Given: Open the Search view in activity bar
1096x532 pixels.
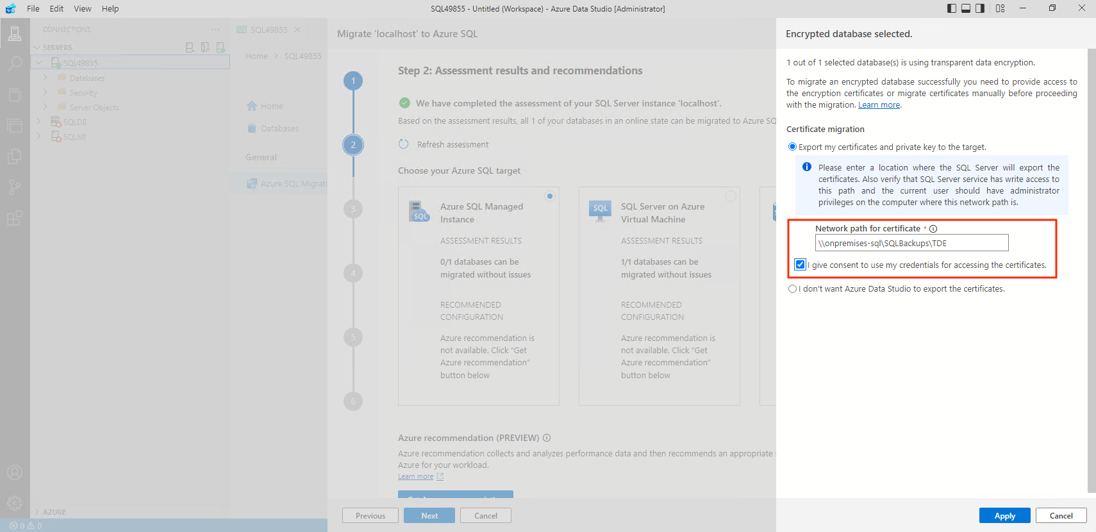Looking at the screenshot, I should coord(15,64).
